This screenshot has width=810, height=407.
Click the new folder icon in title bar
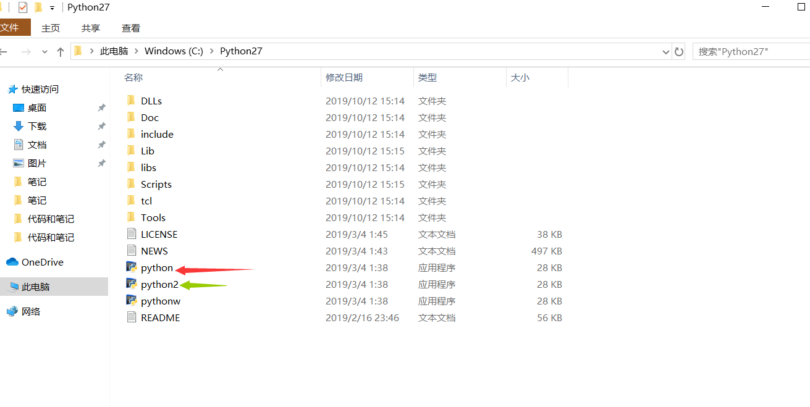click(x=38, y=7)
